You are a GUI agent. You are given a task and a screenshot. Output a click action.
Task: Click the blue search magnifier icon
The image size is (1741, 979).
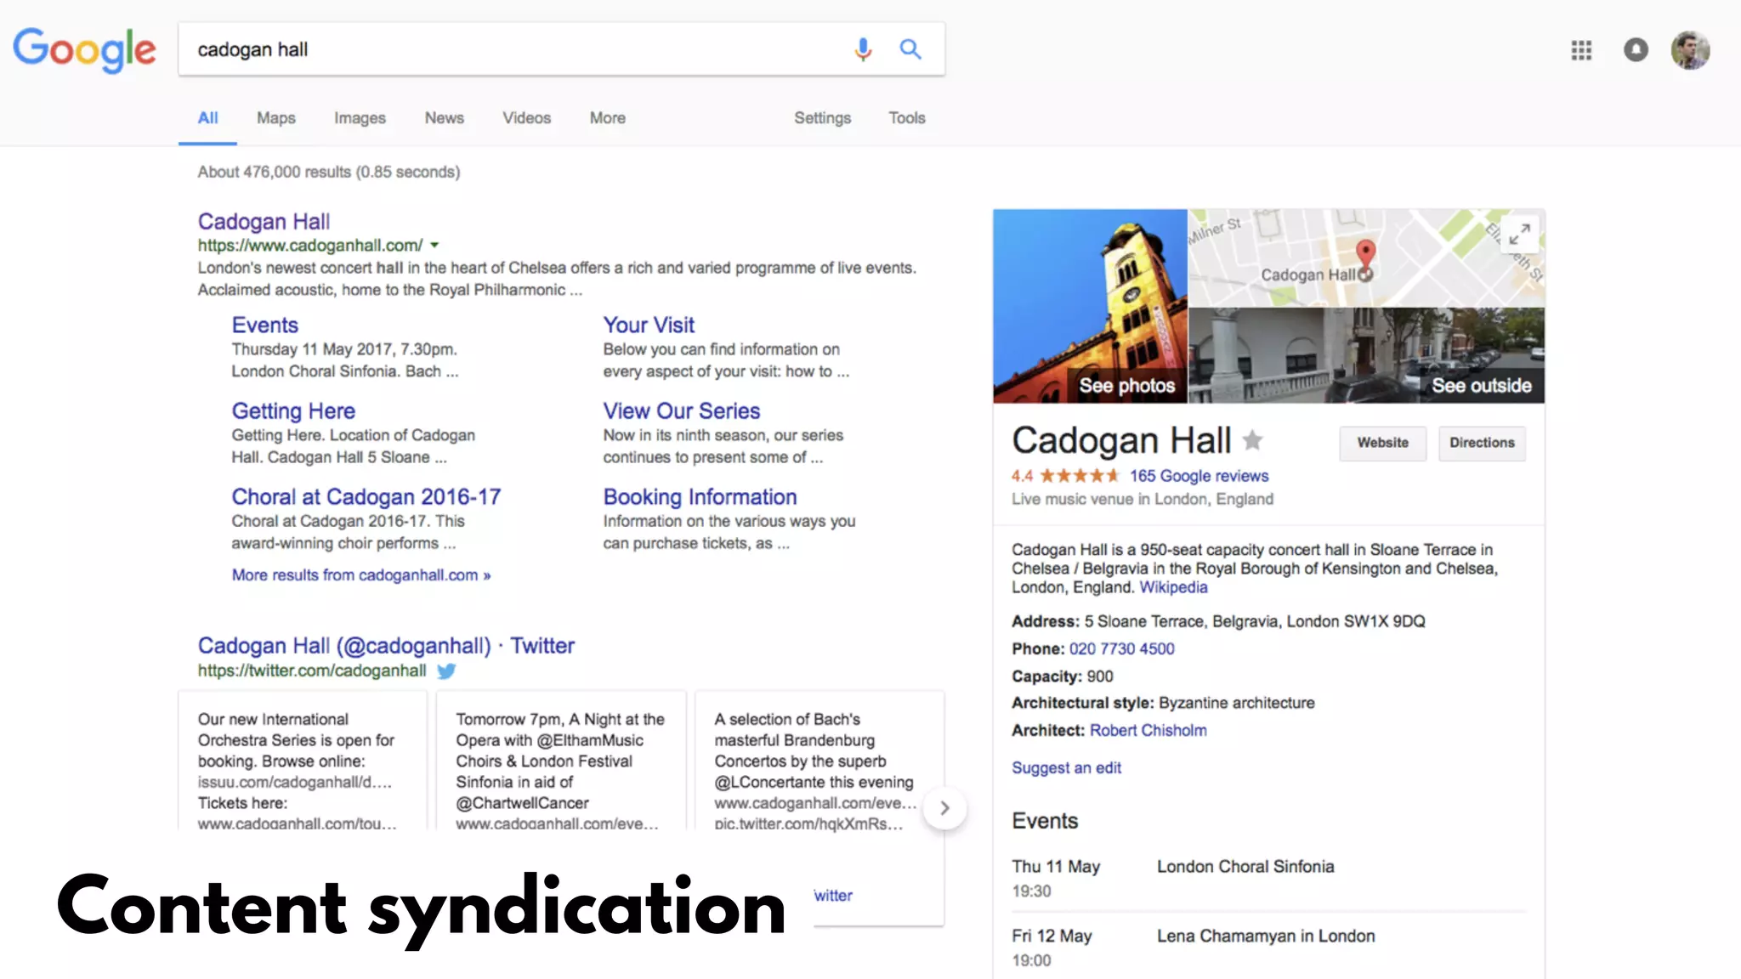coord(910,49)
